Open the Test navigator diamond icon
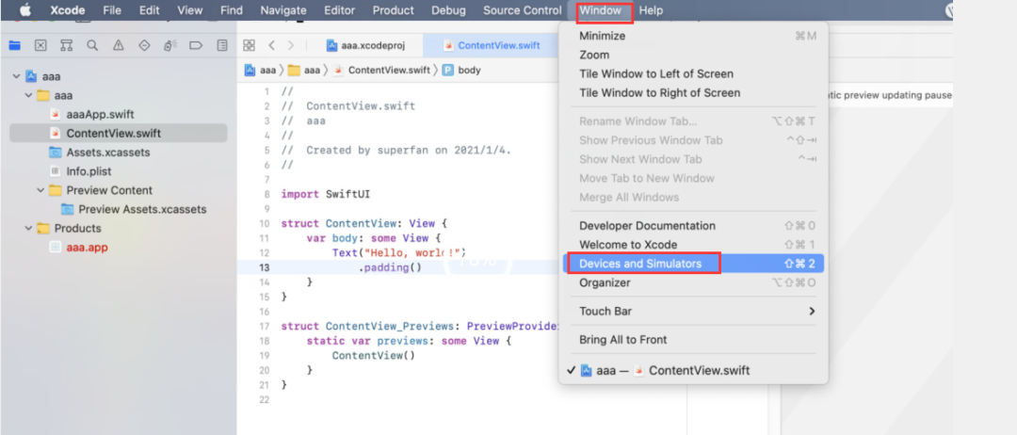Screen dimensions: 1017x435 tap(144, 45)
